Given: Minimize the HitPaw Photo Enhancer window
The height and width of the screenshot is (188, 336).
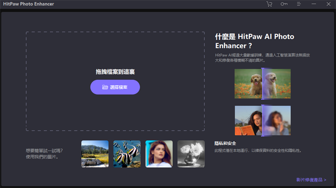Looking at the screenshot, I should (313, 4).
